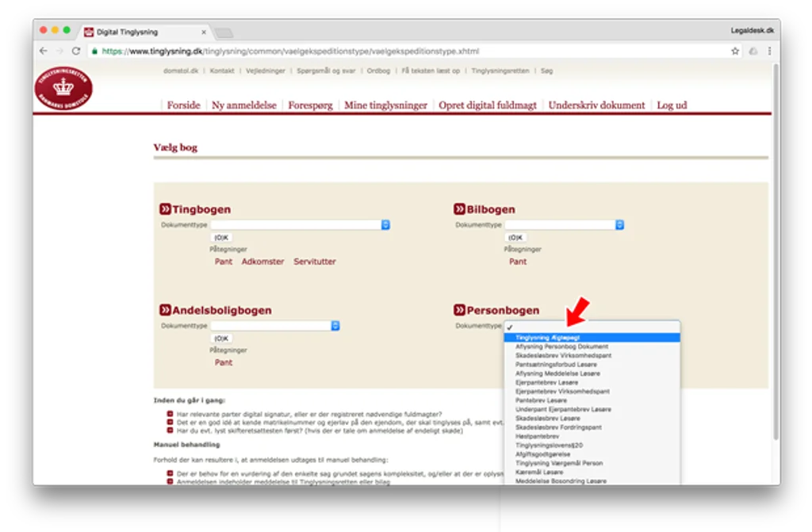Reload the page with the refresh icon

(x=76, y=51)
